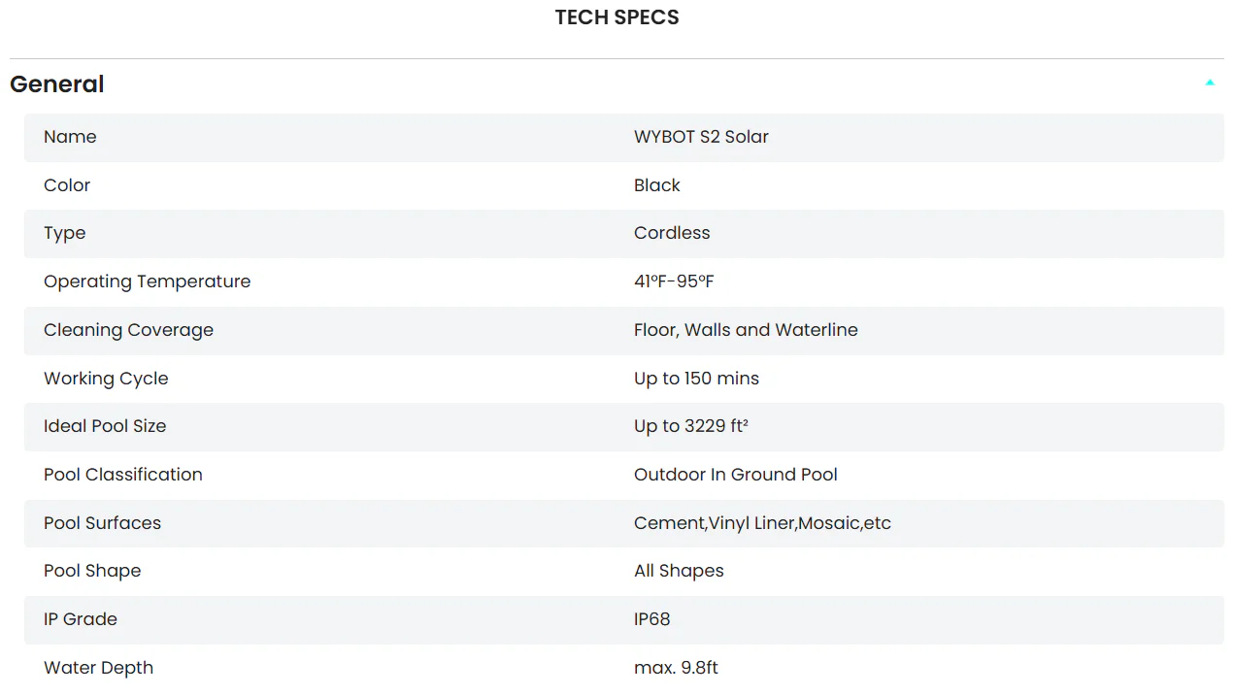The height and width of the screenshot is (695, 1234).
Task: Click the Ideal Pool Size label
Action: click(x=105, y=426)
